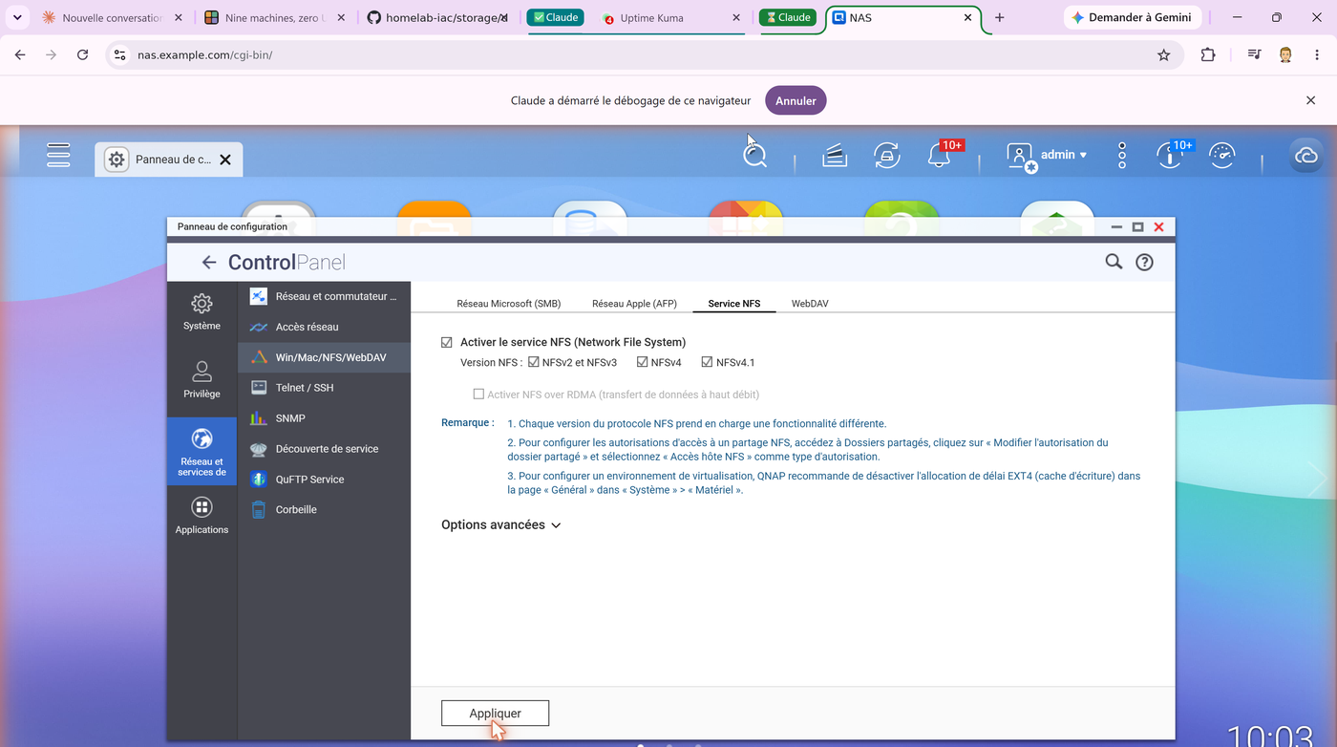Select the Système category
1337x747 pixels.
point(202,311)
